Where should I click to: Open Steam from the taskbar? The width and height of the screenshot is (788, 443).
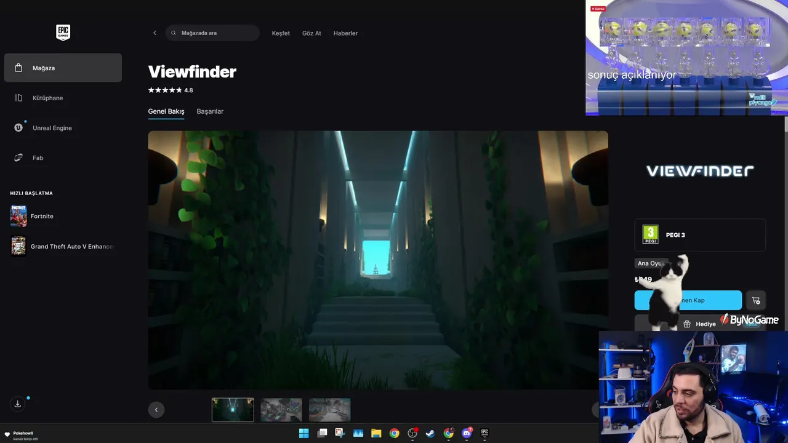point(430,433)
